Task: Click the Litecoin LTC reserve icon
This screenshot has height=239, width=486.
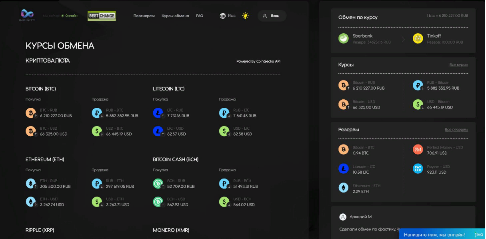Action: [344, 169]
